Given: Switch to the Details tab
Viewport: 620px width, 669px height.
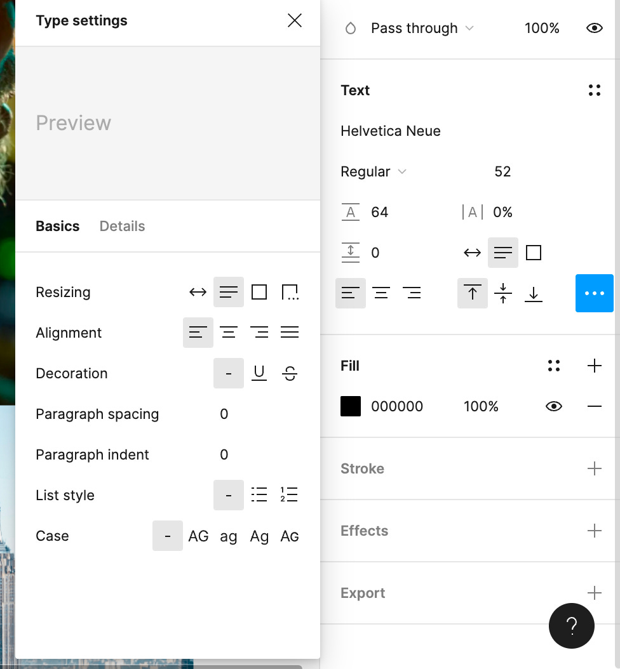Looking at the screenshot, I should click(122, 226).
